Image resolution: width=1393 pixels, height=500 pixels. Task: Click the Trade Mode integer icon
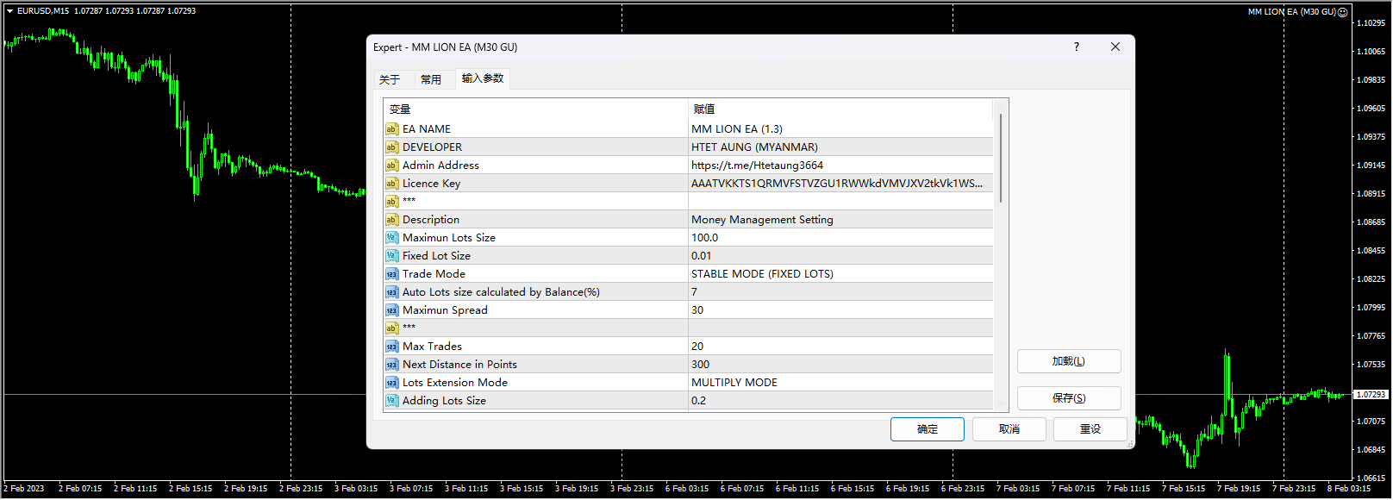click(391, 274)
